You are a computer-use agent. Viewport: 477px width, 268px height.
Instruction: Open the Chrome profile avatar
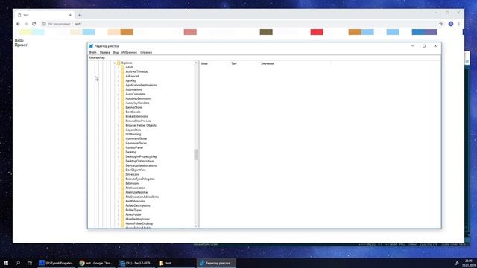point(450,24)
